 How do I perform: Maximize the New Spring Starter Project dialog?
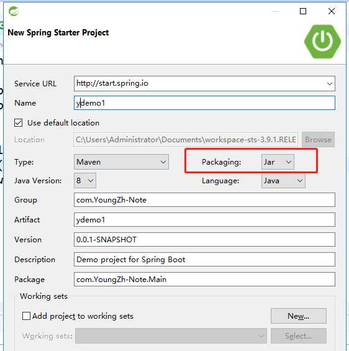click(303, 11)
